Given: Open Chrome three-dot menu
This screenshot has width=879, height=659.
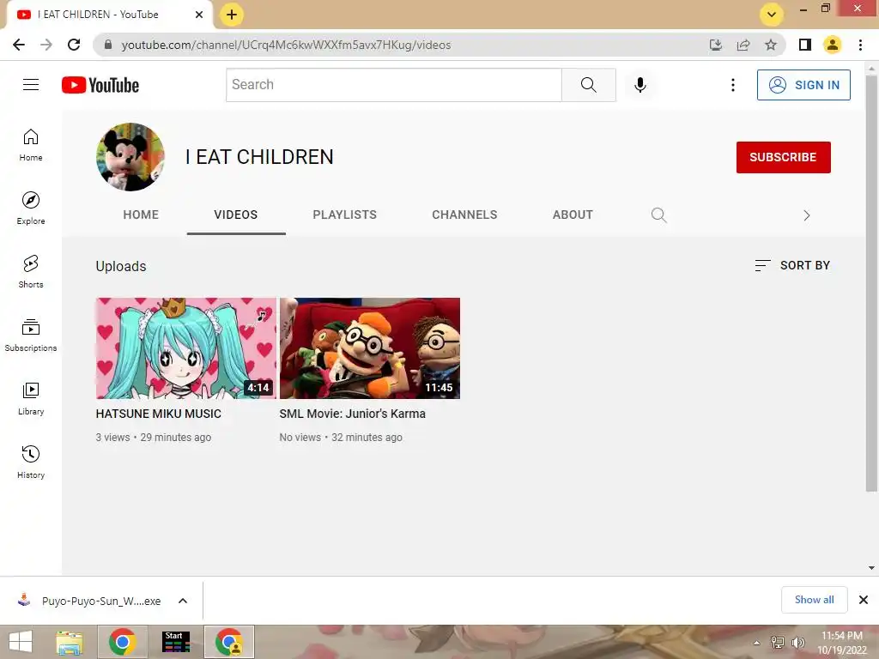Looking at the screenshot, I should (860, 45).
